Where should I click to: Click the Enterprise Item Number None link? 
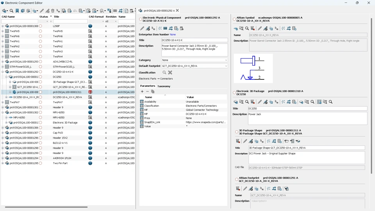click(173, 34)
